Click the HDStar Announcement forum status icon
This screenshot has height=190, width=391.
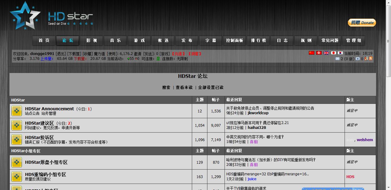(16, 111)
